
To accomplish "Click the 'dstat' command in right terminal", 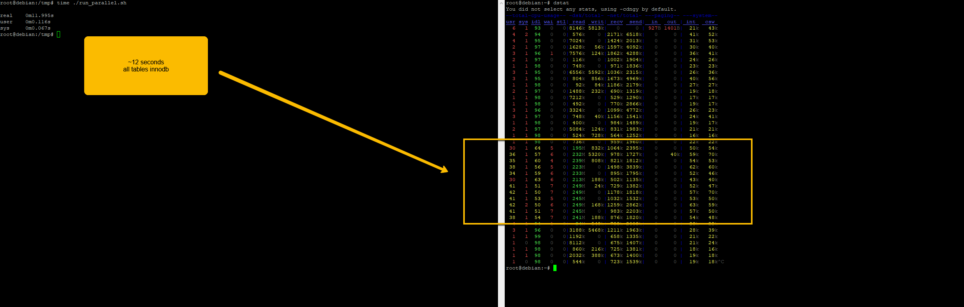I will point(561,3).
